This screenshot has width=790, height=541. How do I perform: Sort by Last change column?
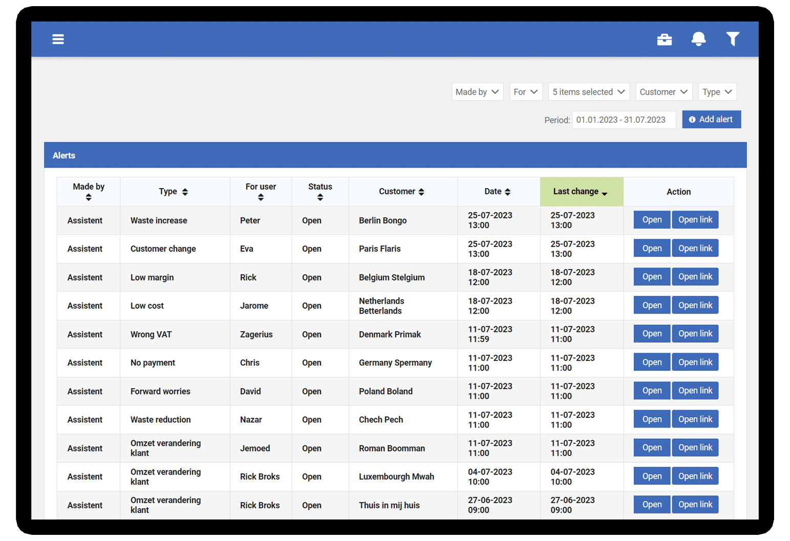(x=581, y=192)
